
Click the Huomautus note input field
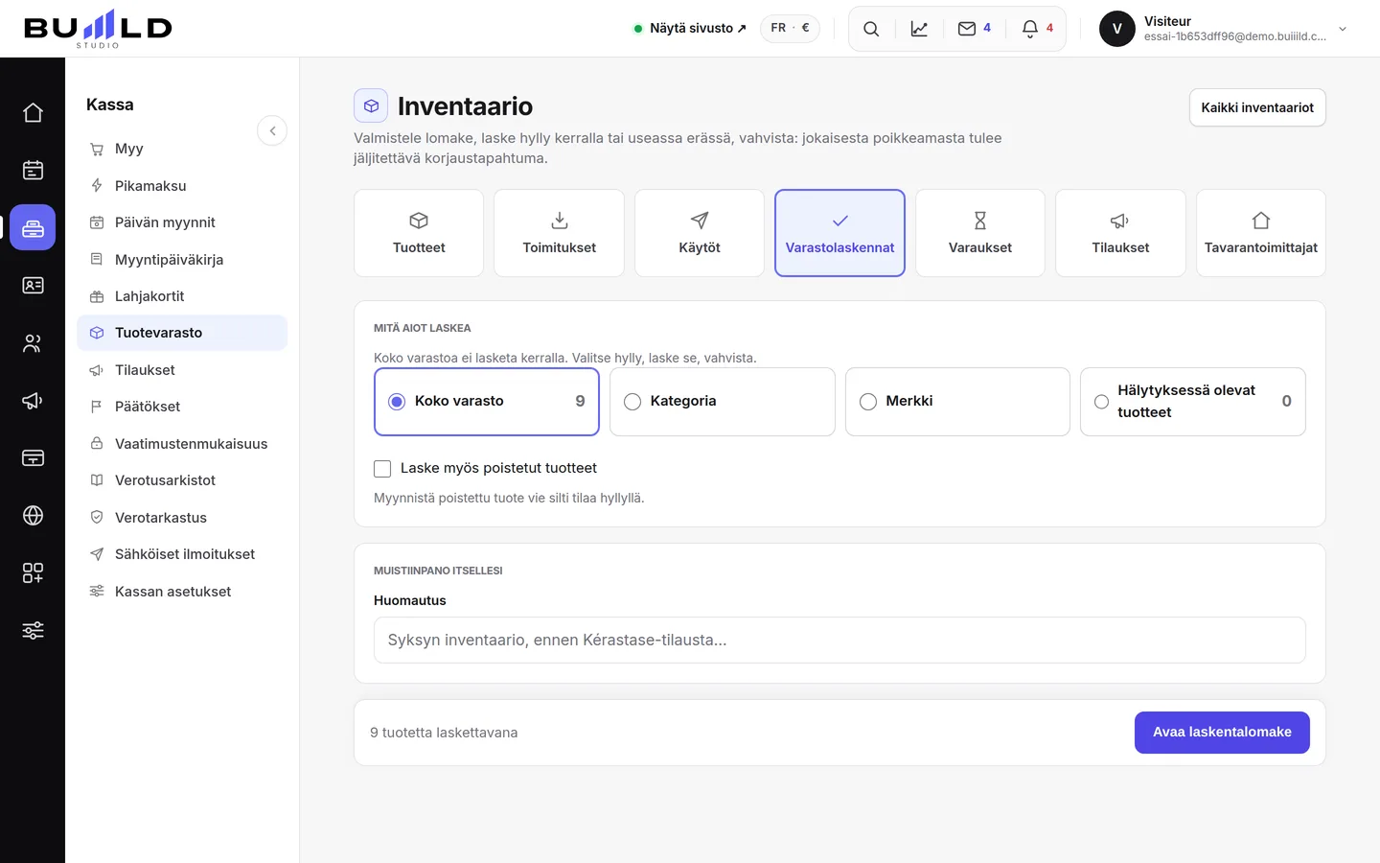[839, 641]
